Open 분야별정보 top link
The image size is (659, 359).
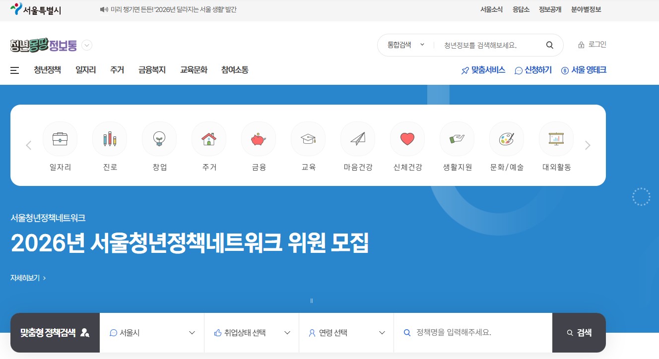[x=586, y=9]
